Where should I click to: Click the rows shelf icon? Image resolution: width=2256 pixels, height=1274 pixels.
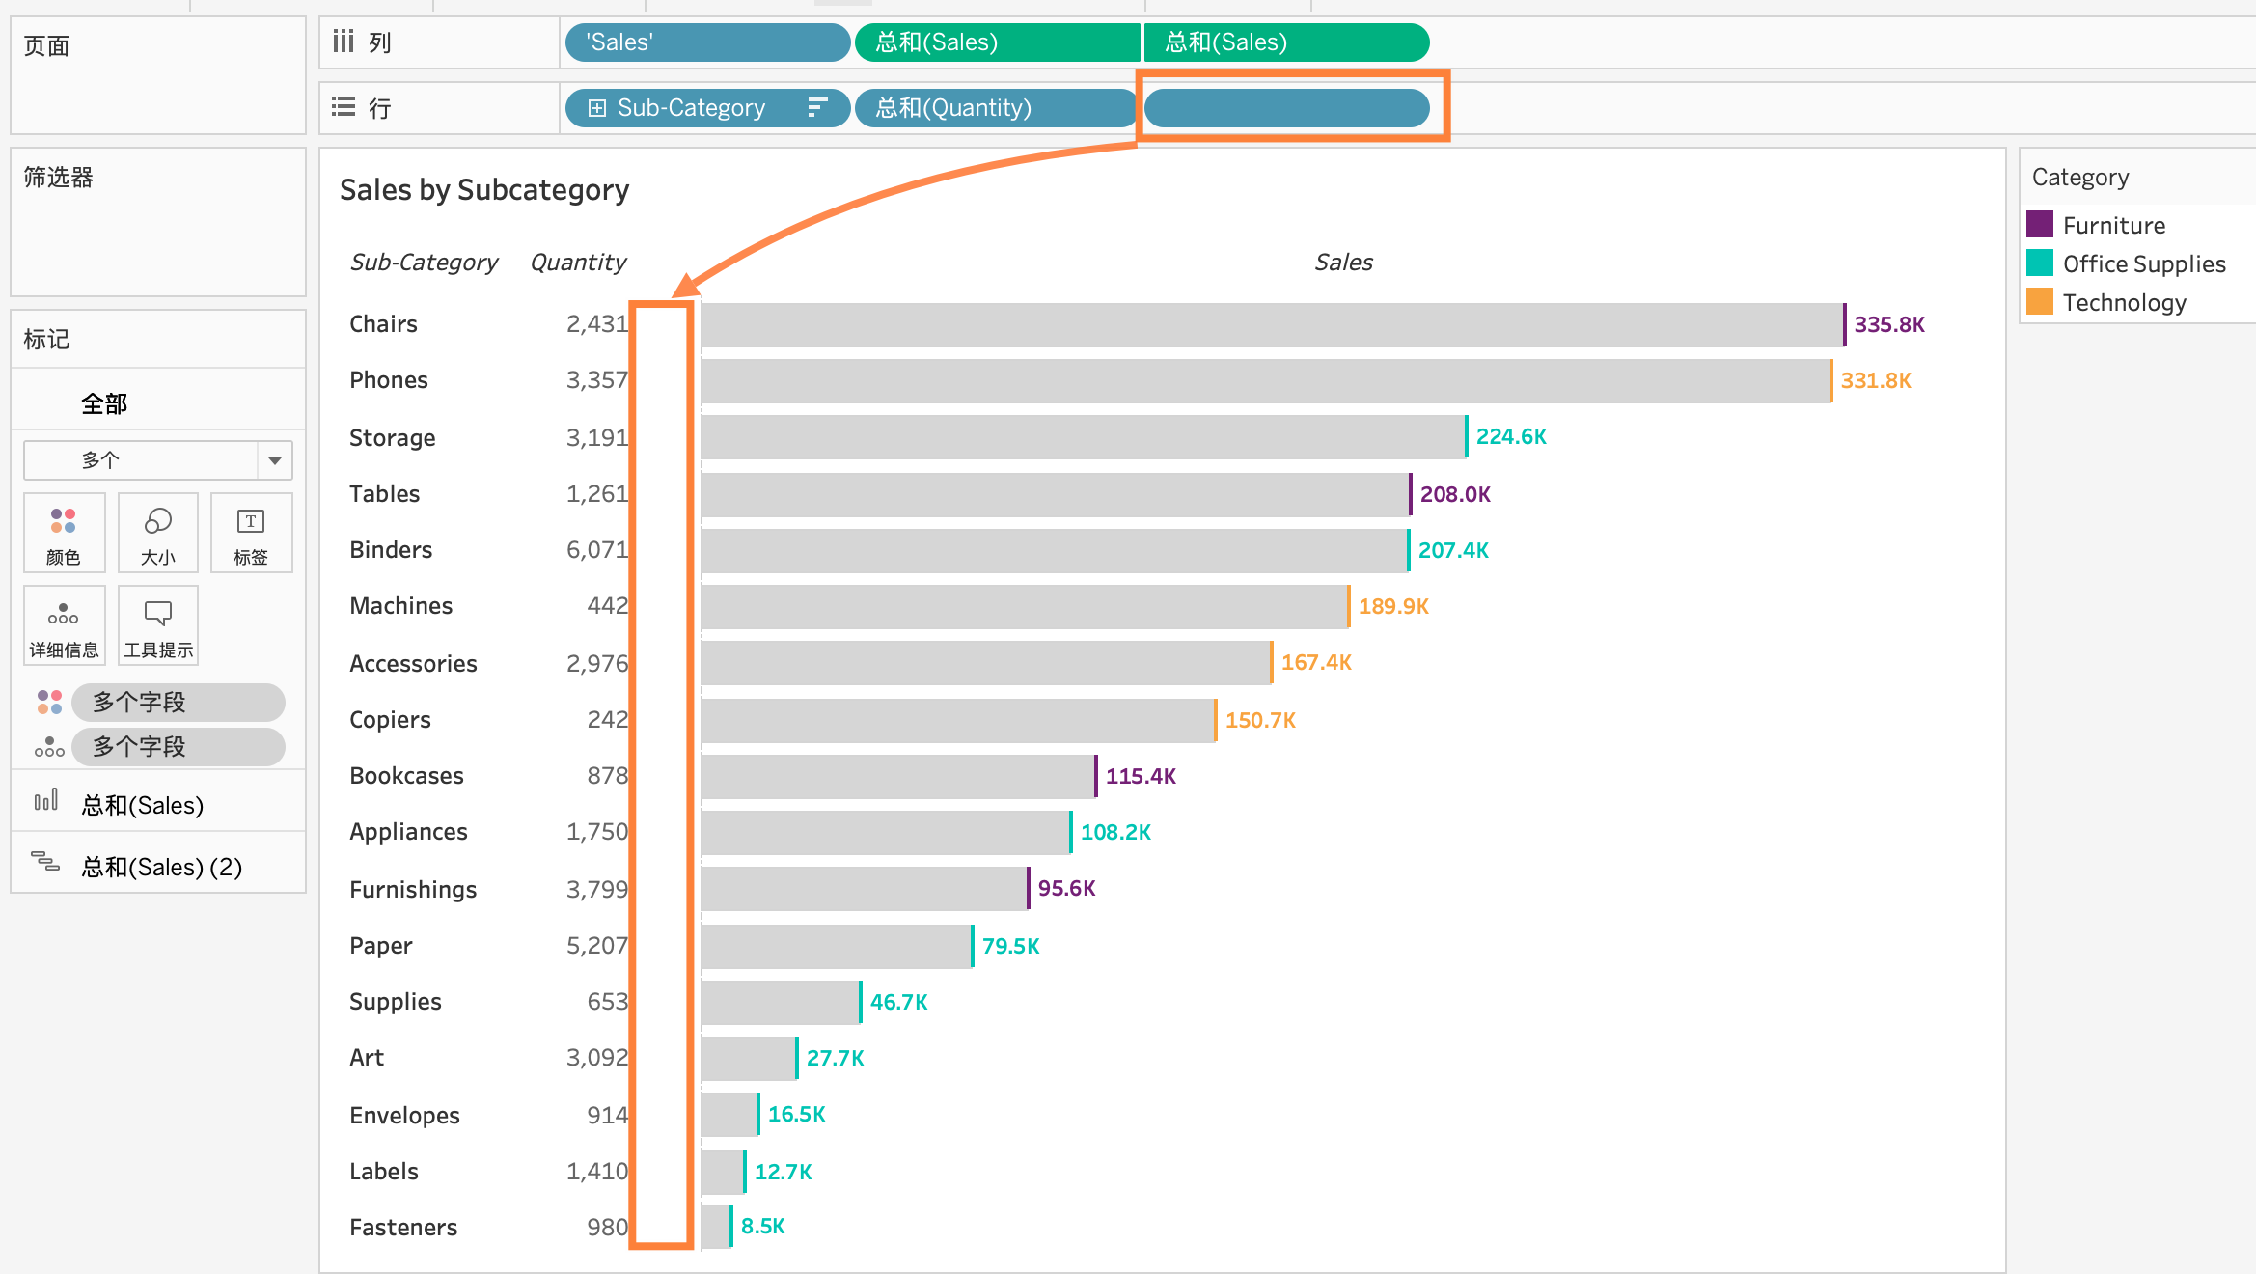(x=344, y=107)
